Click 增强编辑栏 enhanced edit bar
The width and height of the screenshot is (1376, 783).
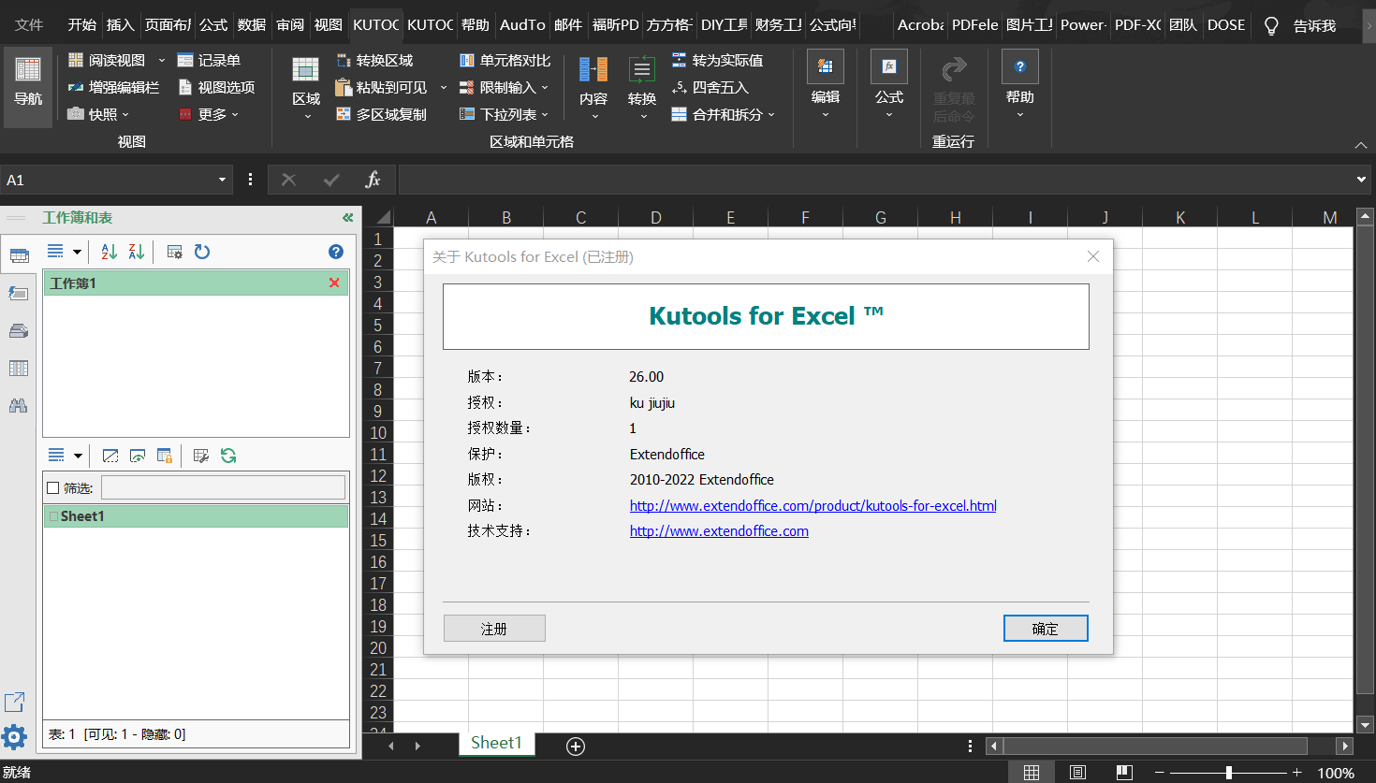click(113, 87)
